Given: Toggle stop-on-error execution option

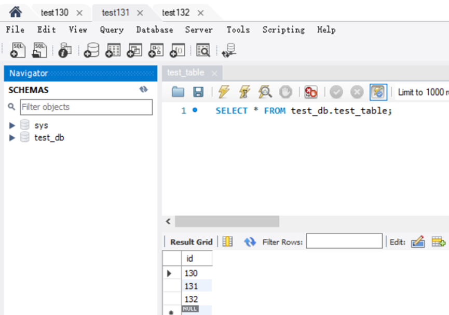Looking at the screenshot, I should click(x=311, y=92).
